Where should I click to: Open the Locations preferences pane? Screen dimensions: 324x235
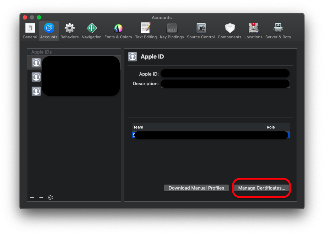253,31
